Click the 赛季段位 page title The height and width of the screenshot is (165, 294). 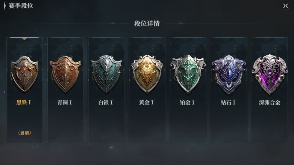coord(21,6)
